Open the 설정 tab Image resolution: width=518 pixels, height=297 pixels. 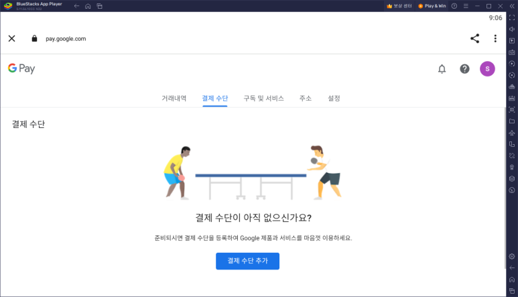click(x=334, y=98)
